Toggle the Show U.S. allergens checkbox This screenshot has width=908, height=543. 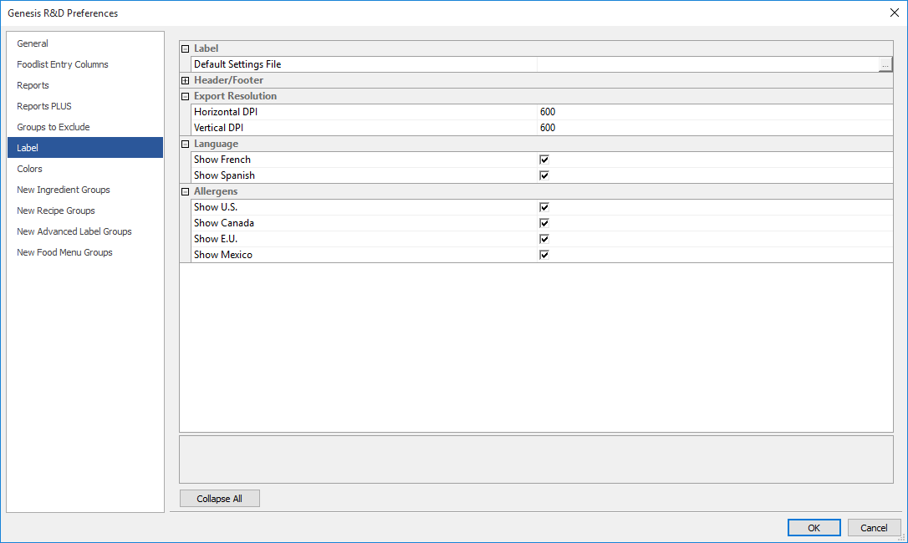point(544,207)
